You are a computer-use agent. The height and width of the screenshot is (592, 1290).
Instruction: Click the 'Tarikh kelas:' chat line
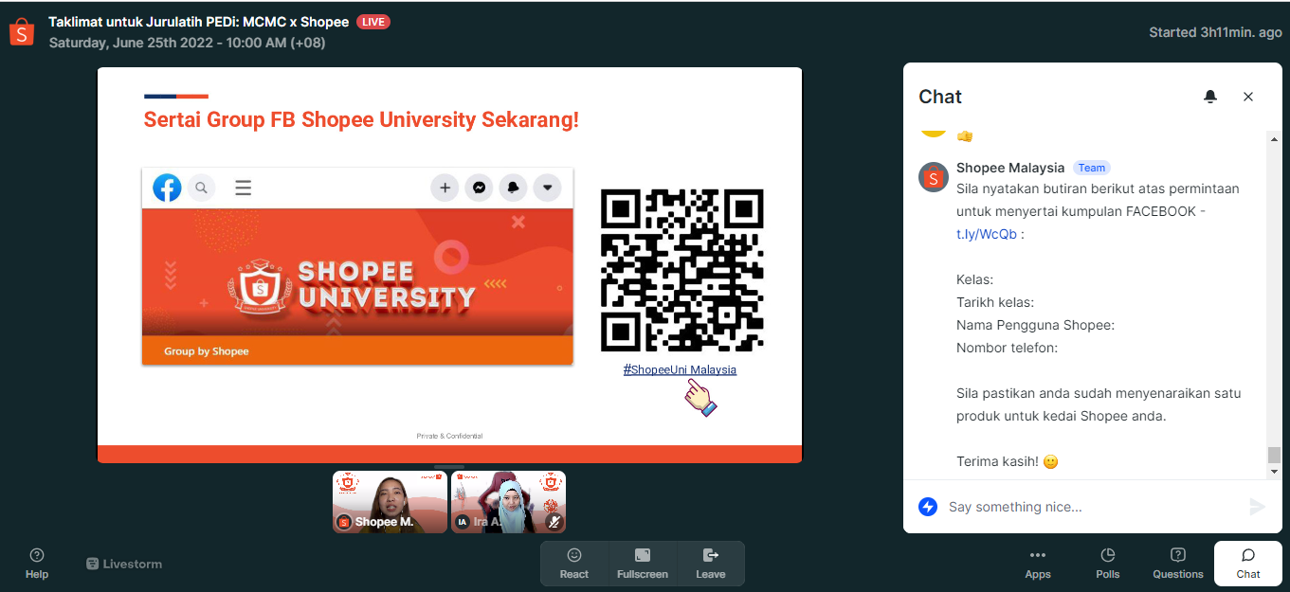(x=995, y=302)
